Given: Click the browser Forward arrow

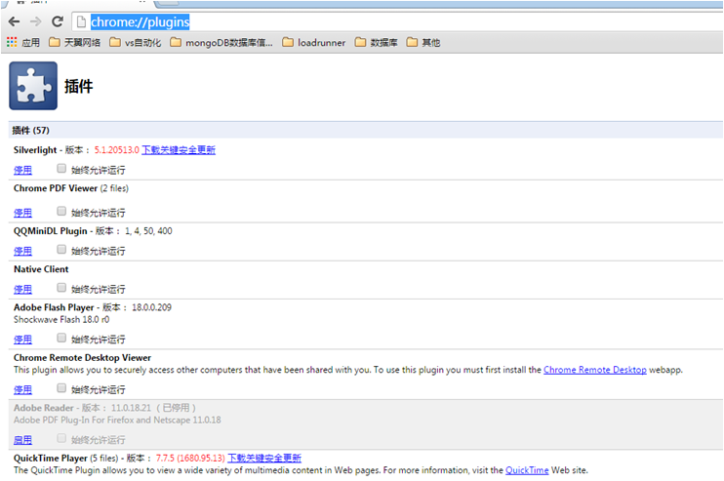Looking at the screenshot, I should 35,21.
